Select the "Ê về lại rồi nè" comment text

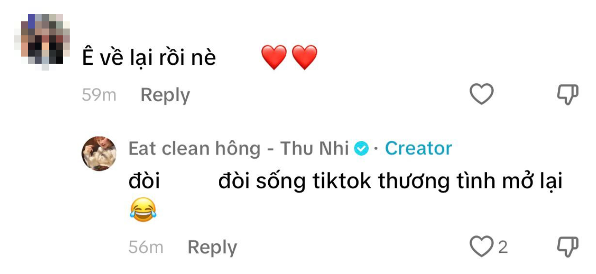pos(149,58)
